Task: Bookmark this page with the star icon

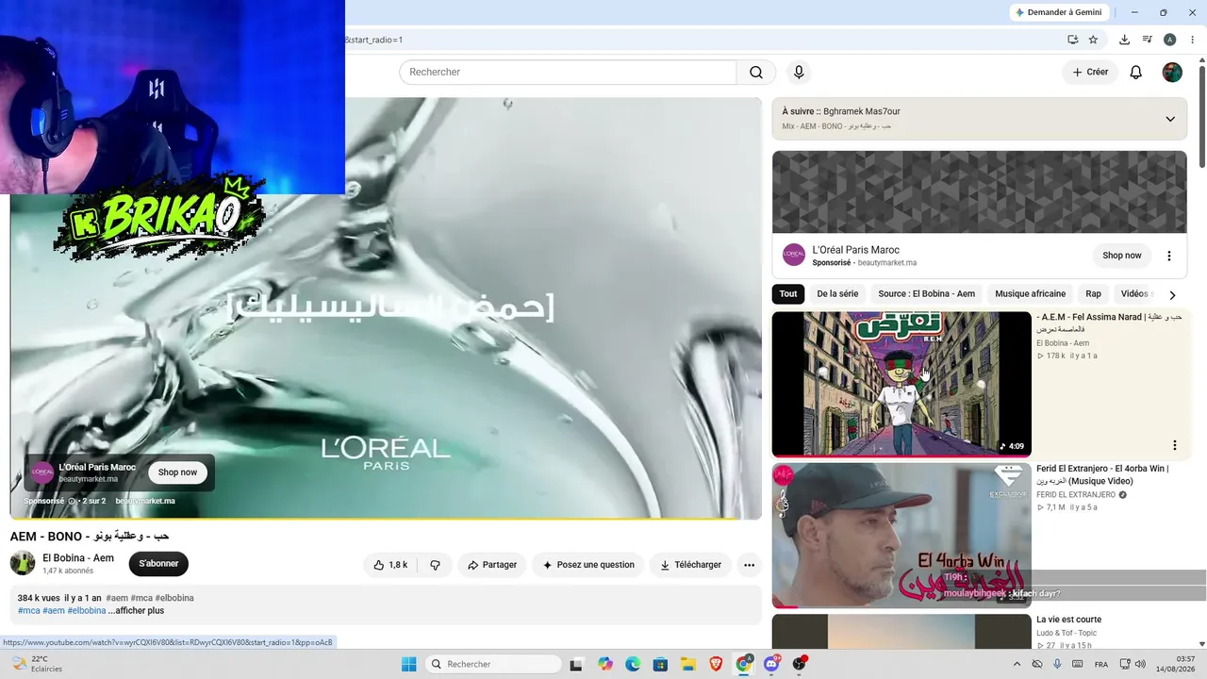Action: pyautogui.click(x=1093, y=40)
